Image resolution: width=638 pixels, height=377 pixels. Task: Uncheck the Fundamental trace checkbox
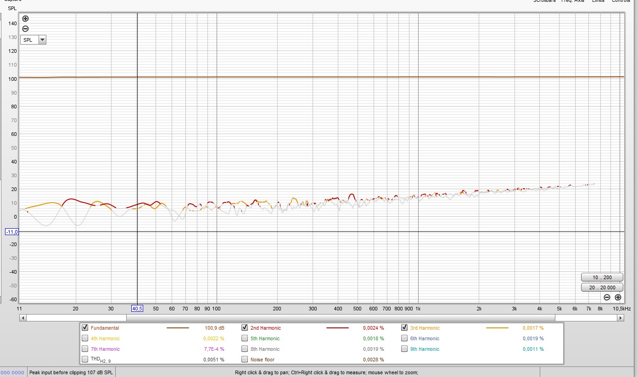click(85, 328)
